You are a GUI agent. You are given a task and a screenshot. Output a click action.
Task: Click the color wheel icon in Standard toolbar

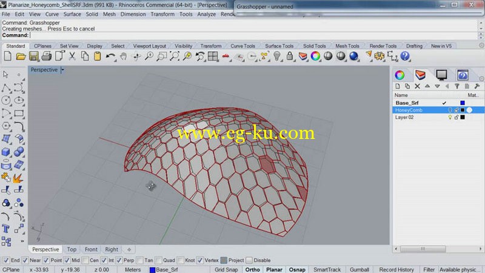315,56
